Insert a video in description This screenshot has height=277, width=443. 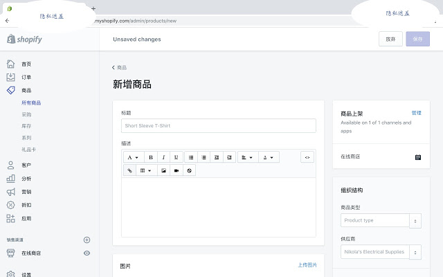(x=177, y=170)
